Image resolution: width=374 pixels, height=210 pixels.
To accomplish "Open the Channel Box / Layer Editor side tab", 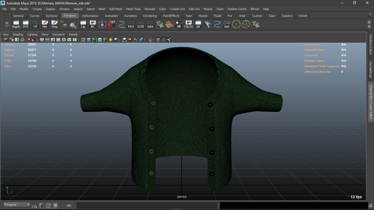I will point(371,102).
